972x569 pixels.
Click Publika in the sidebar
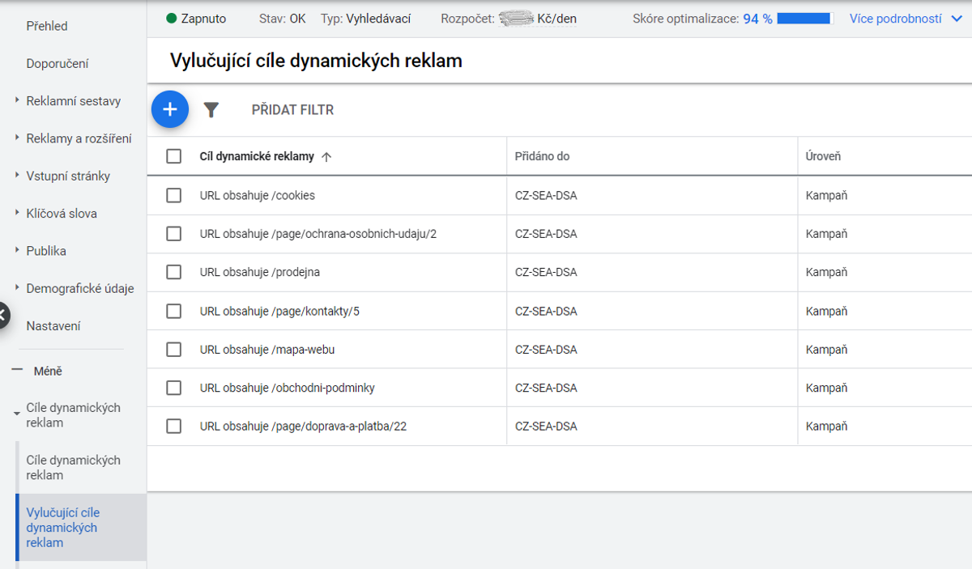click(46, 251)
